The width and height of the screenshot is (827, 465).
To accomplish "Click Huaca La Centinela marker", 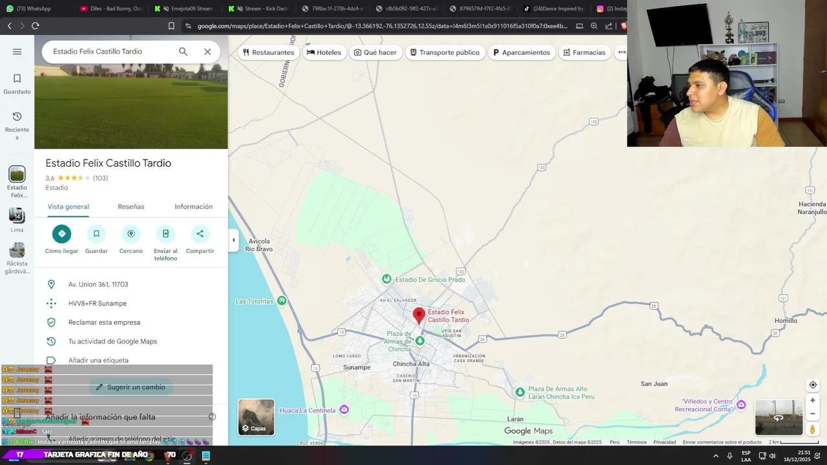I will tap(344, 409).
